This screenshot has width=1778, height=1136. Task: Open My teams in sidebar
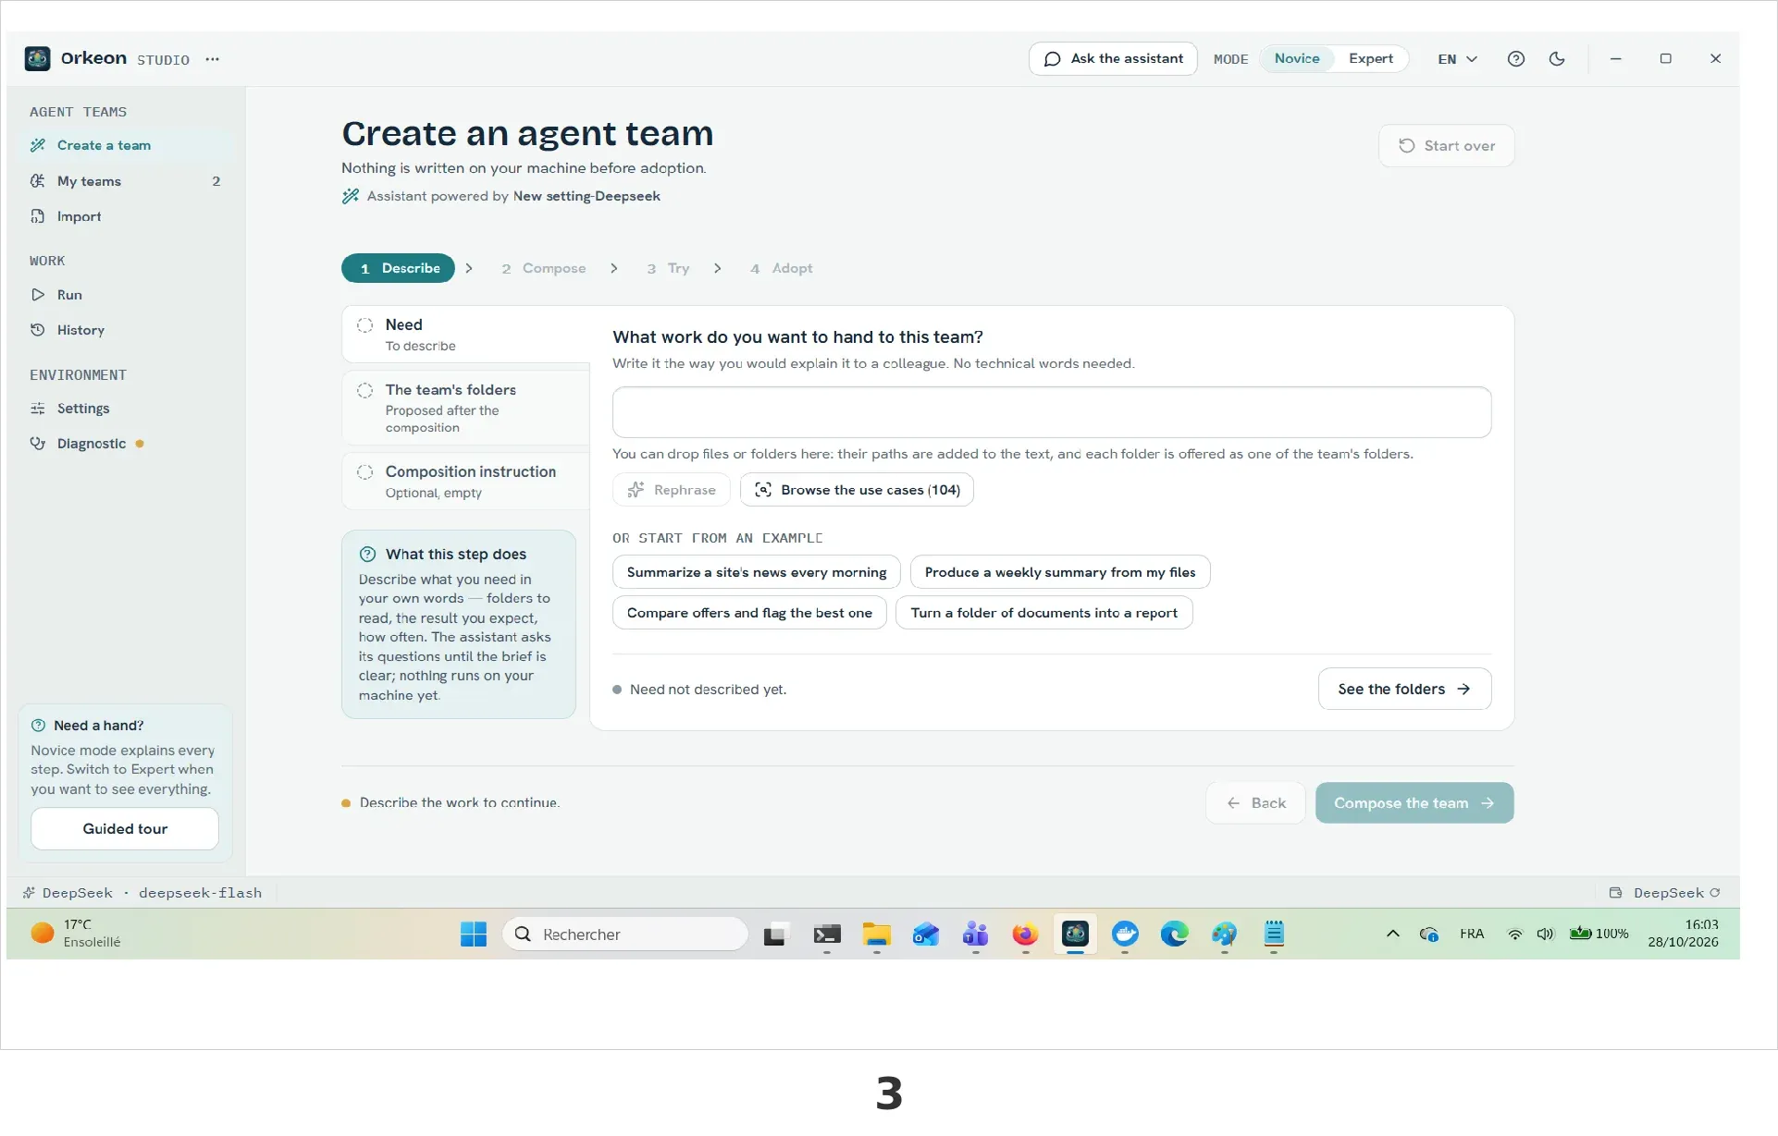[126, 181]
